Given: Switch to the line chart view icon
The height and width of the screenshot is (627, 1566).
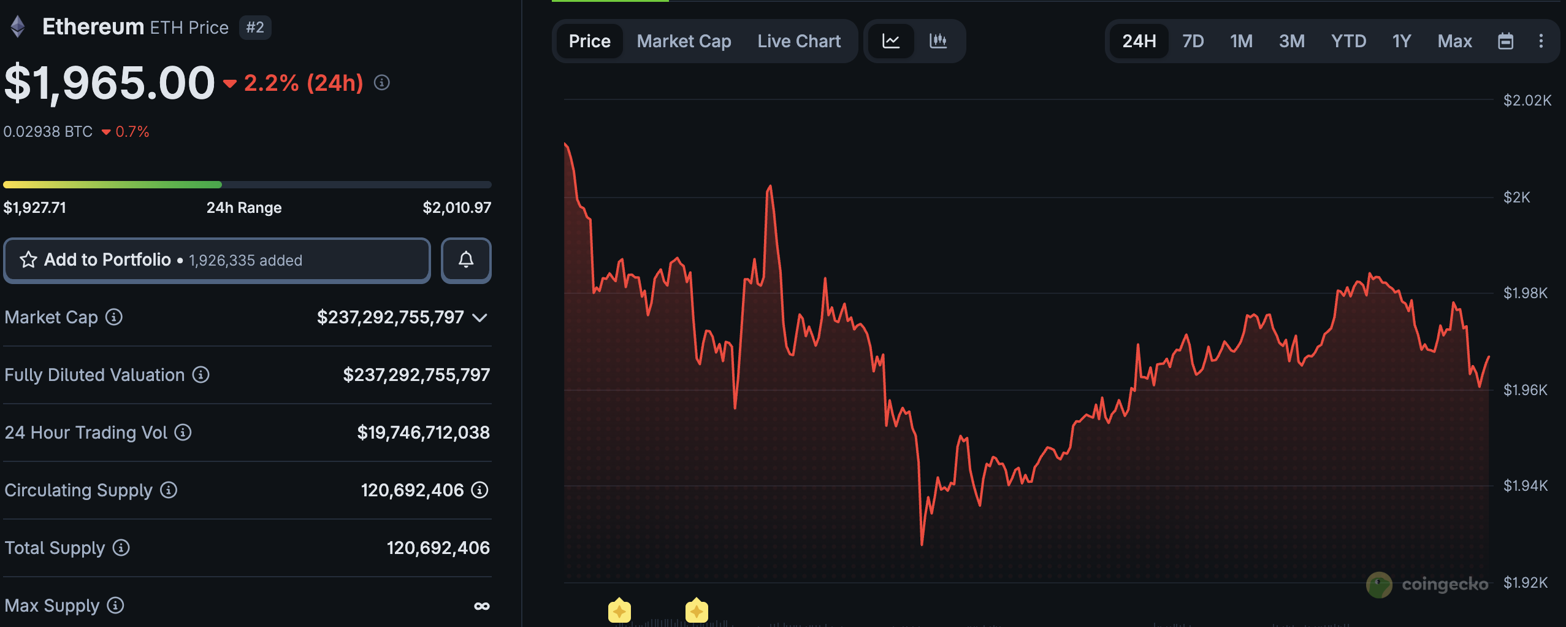Looking at the screenshot, I should click(891, 41).
